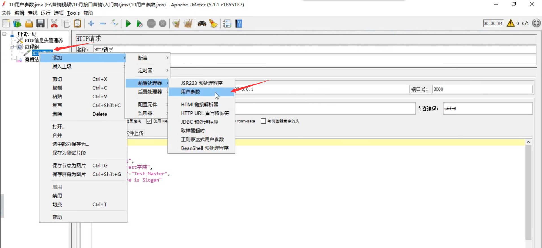Open the 查找 menu

pyautogui.click(x=32, y=13)
